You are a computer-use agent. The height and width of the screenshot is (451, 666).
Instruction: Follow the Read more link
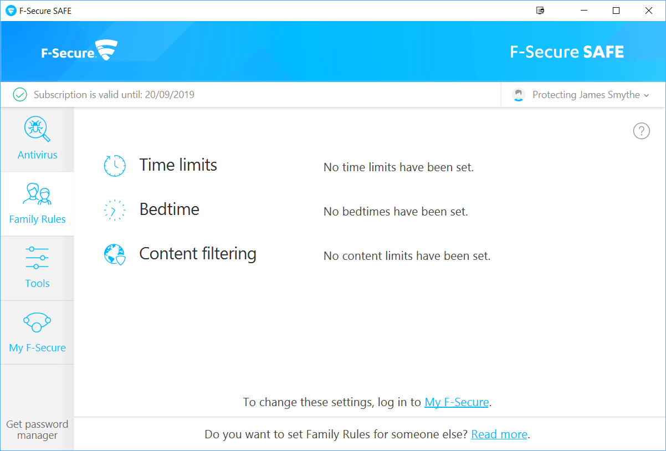coord(499,434)
